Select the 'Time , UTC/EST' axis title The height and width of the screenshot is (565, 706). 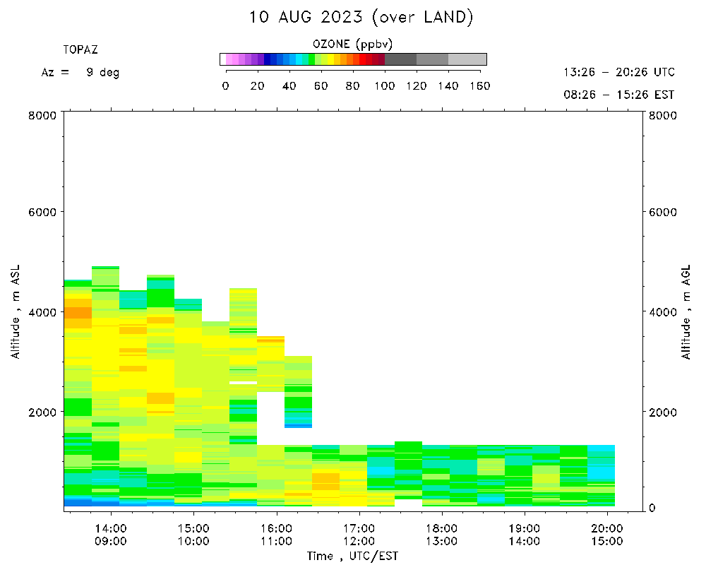tap(352, 556)
